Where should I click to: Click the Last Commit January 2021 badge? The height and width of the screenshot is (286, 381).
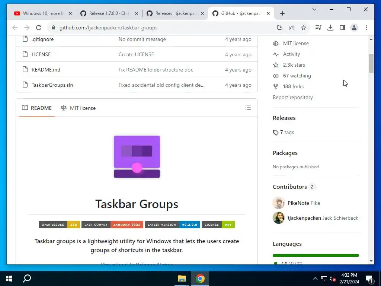click(112, 225)
